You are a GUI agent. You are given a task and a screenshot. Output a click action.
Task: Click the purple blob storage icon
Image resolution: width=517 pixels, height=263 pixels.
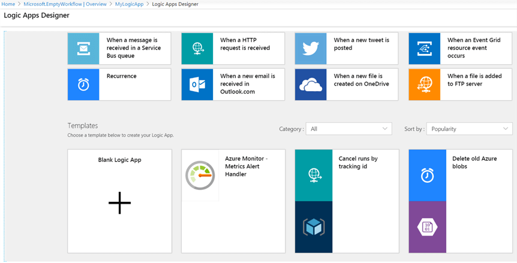[428, 227]
